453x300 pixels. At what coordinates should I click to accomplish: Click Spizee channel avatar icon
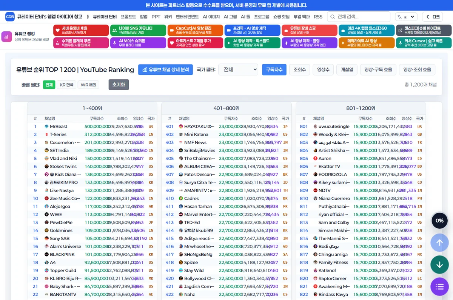(181, 262)
